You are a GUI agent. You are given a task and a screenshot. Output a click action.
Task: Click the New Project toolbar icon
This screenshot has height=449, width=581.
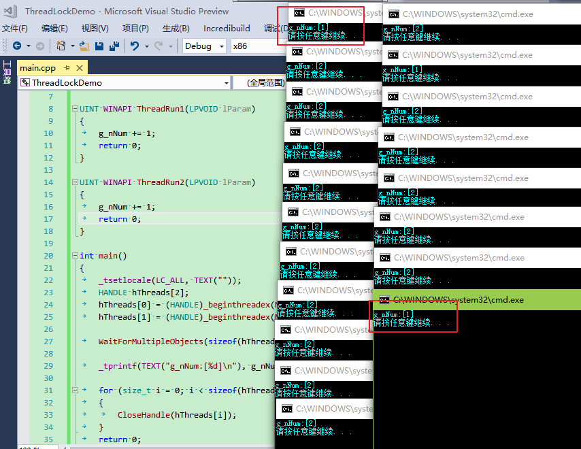[61, 46]
